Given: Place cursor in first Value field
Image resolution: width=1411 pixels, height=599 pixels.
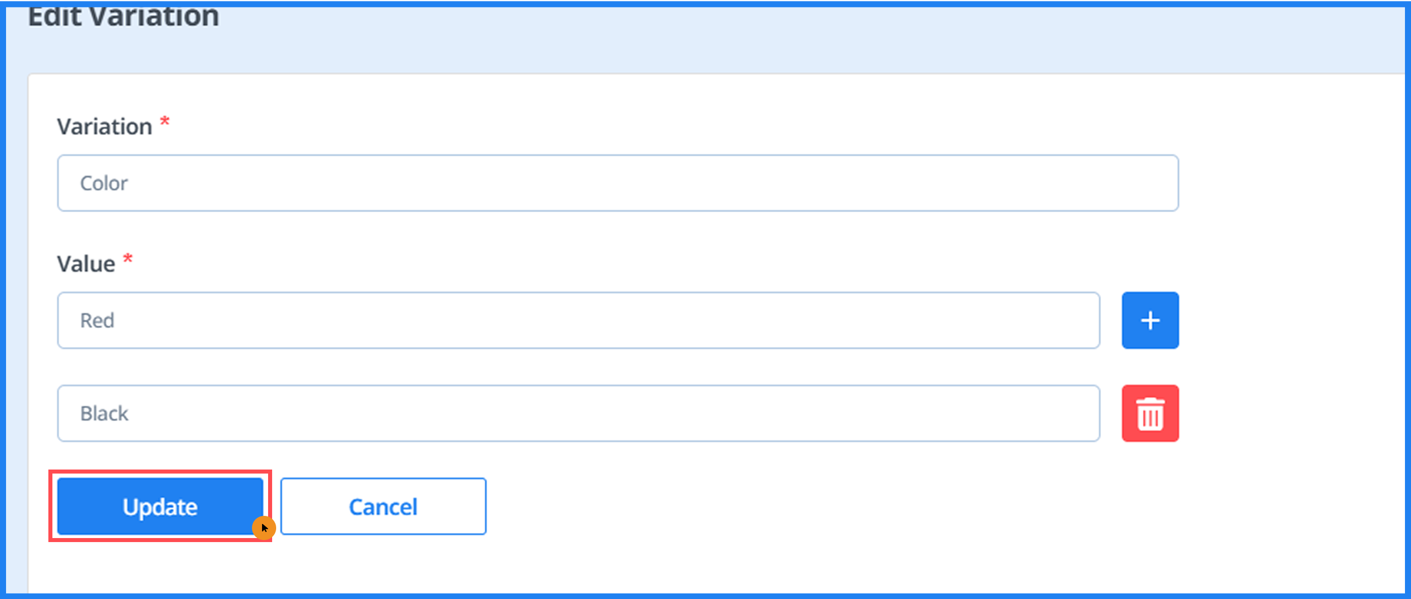Looking at the screenshot, I should click(578, 320).
